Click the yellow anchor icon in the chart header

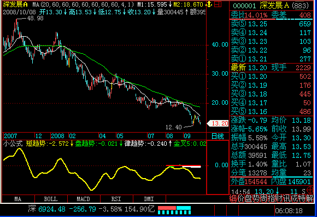(x=209, y=4)
